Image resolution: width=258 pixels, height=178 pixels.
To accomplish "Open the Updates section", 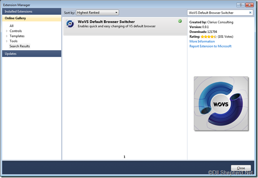I will [32, 54].
